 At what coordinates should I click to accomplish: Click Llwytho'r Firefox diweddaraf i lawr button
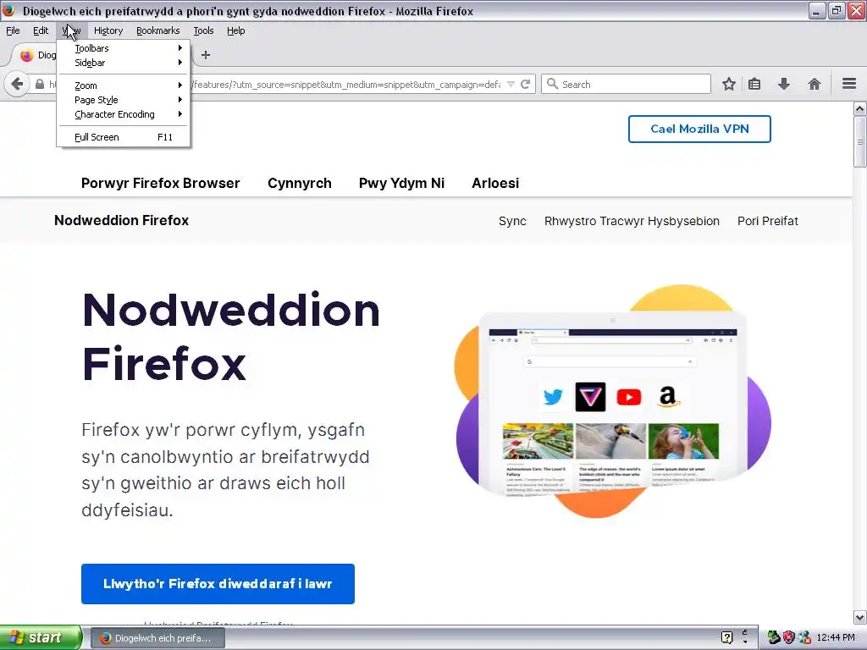coord(218,584)
